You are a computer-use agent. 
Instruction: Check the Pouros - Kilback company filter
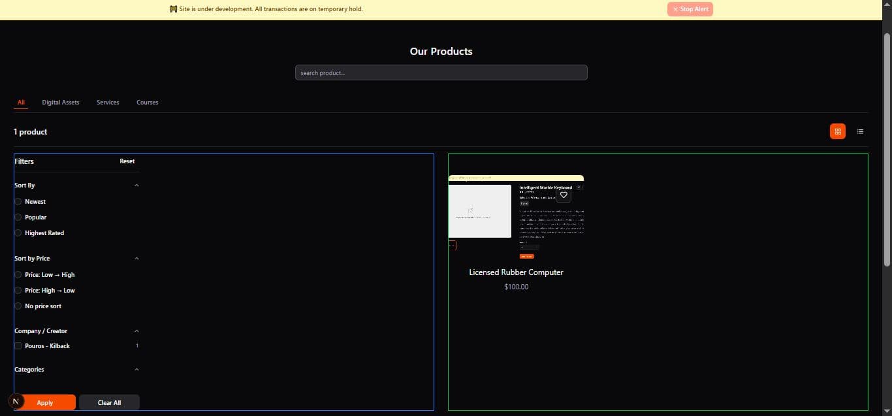[18, 346]
